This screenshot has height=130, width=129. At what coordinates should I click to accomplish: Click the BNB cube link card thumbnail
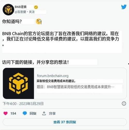click(18, 83)
